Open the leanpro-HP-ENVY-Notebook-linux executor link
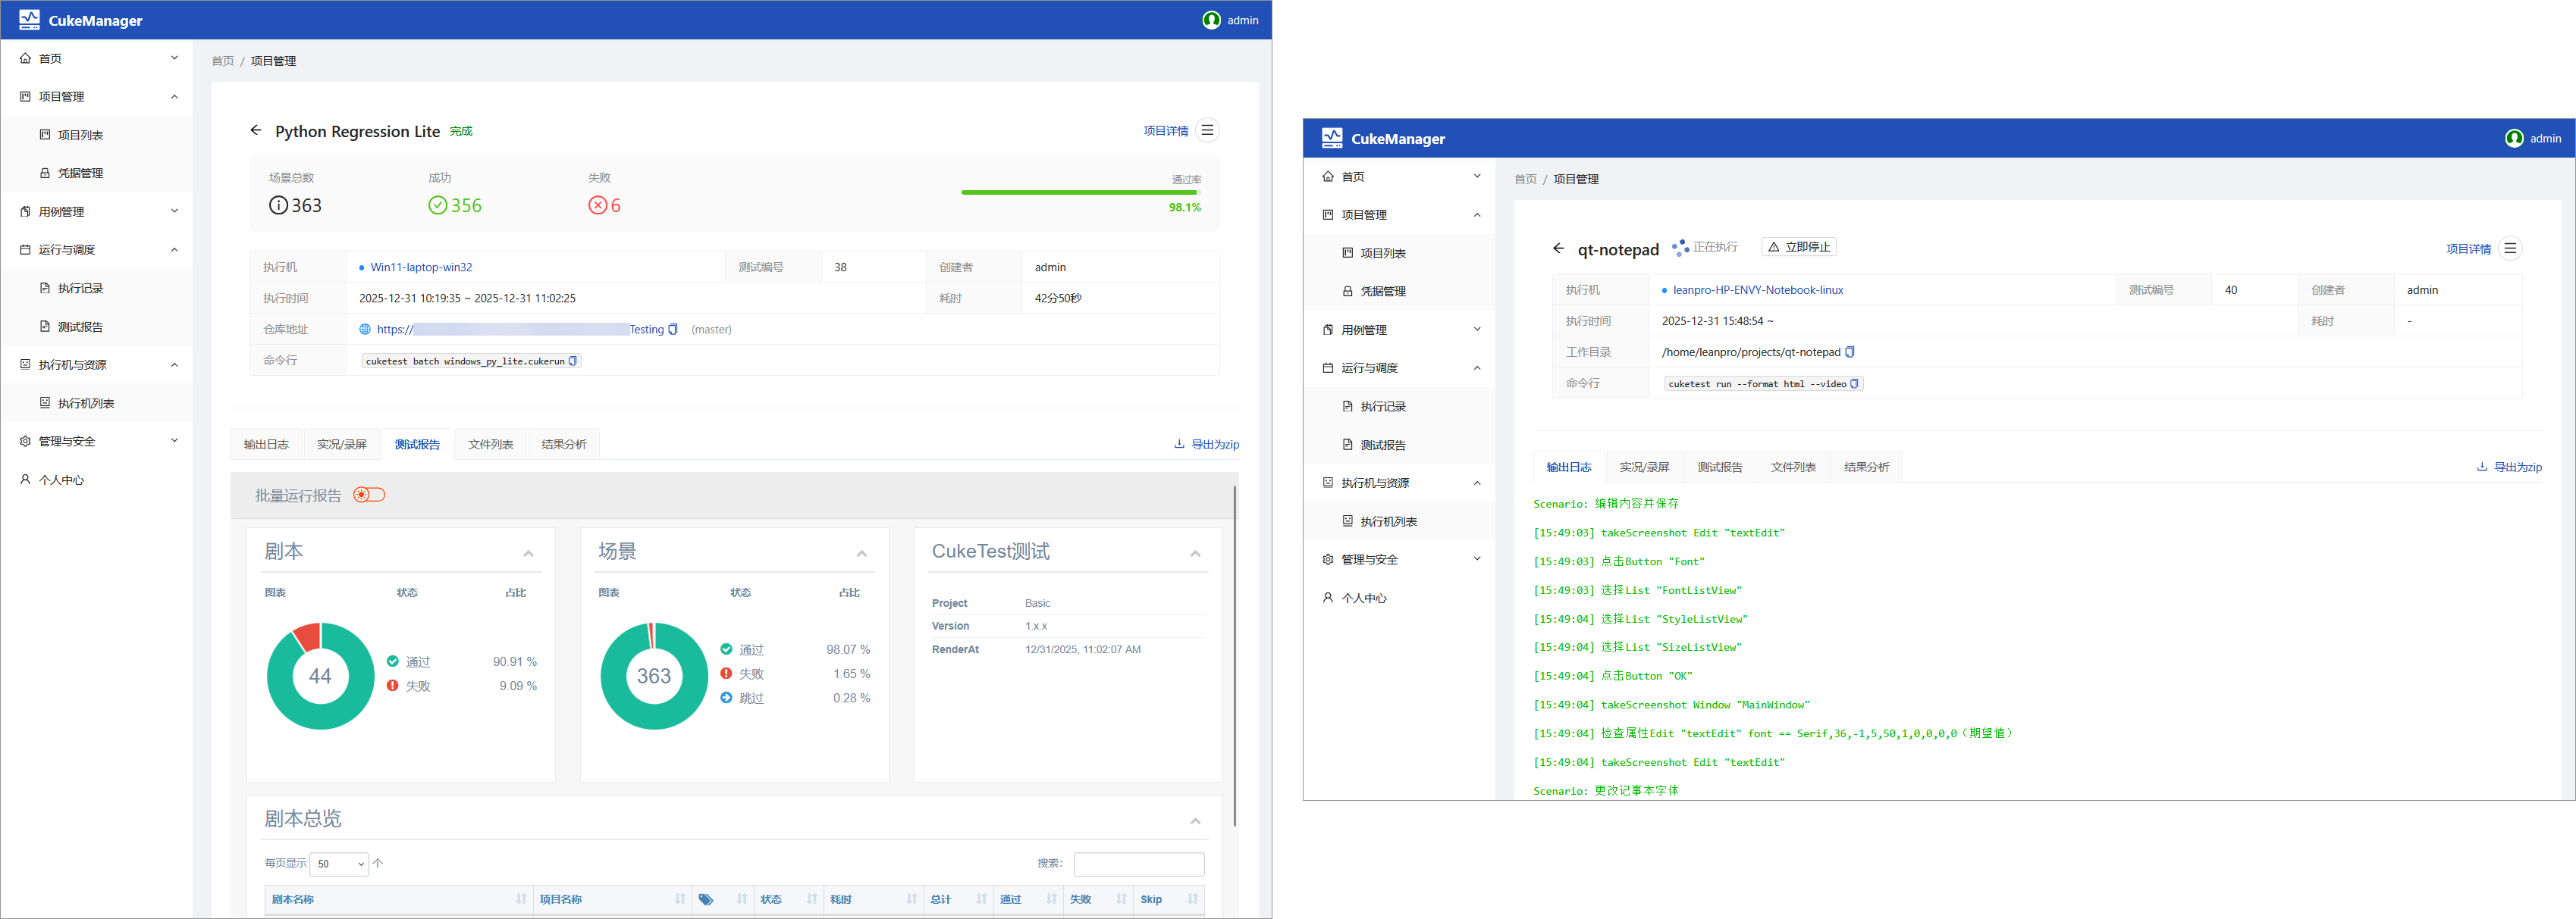 [1758, 291]
